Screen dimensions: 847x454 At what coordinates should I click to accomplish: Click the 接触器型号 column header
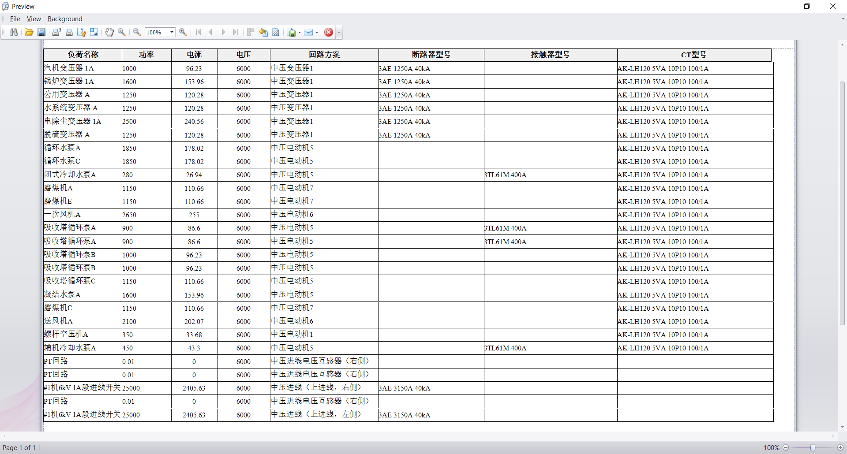pyautogui.click(x=551, y=55)
